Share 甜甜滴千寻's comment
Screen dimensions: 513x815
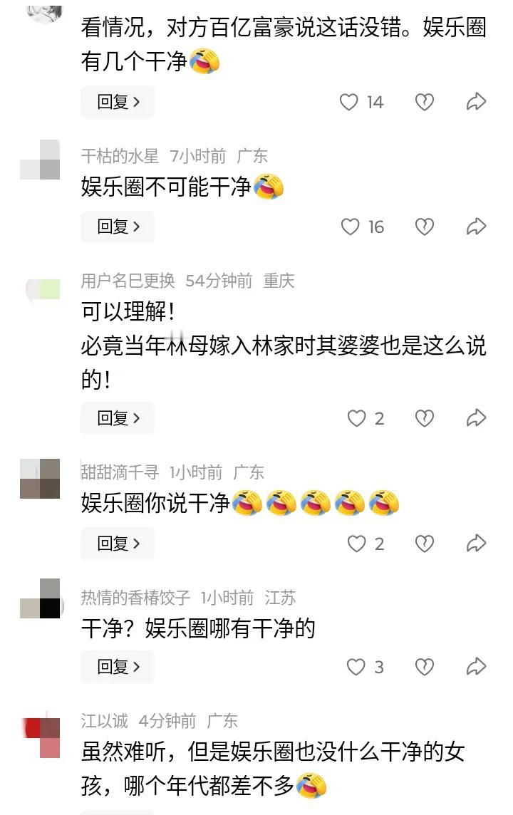476,544
